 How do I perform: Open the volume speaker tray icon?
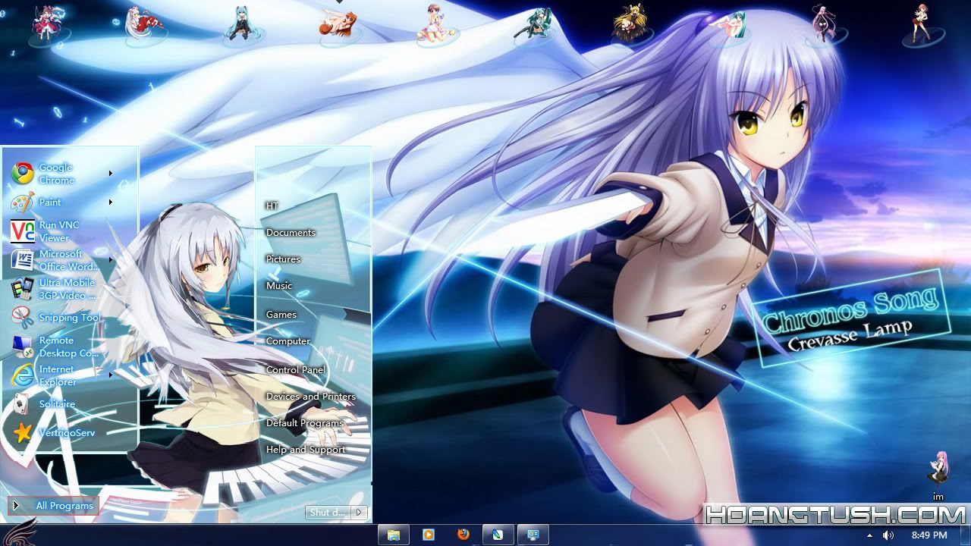click(888, 535)
